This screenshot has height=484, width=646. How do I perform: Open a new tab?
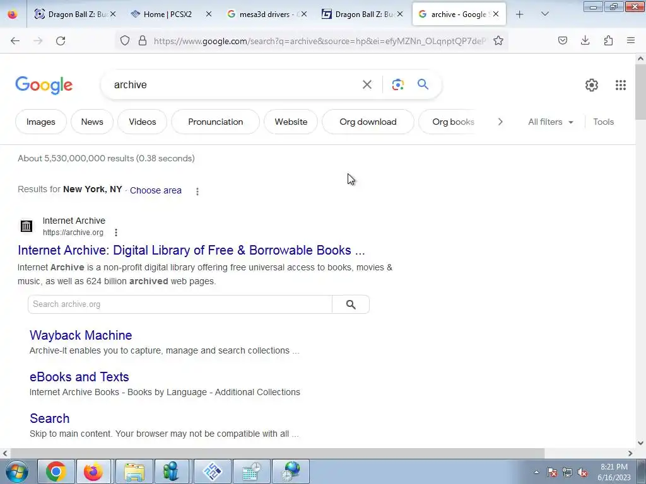tap(520, 14)
